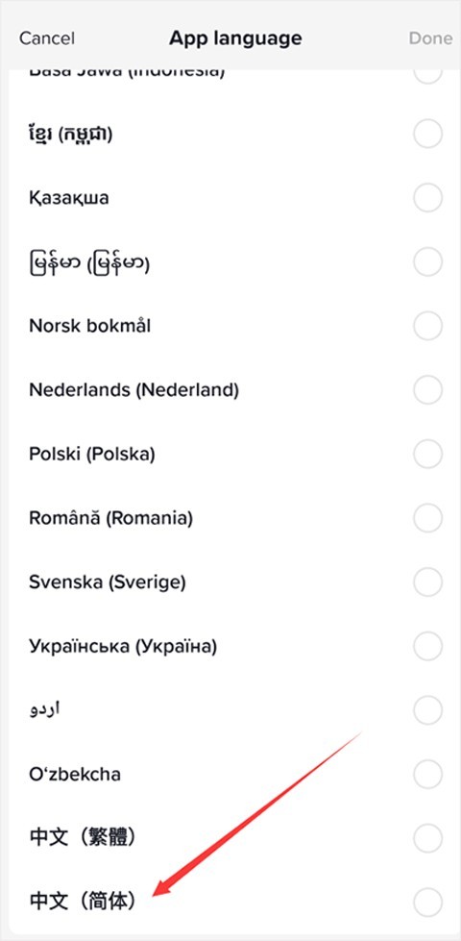Select 中文（繁體）radio button

click(428, 838)
